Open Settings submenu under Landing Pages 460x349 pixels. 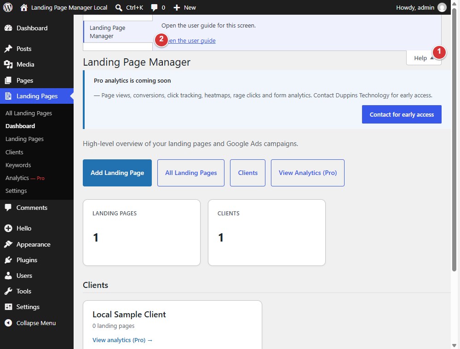pyautogui.click(x=16, y=191)
